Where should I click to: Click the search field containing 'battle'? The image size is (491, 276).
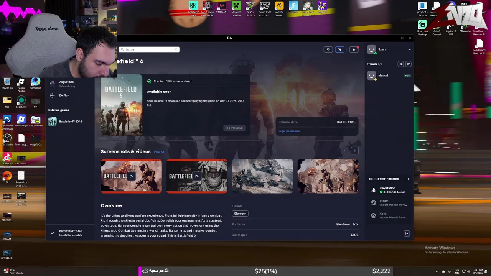coord(149,49)
